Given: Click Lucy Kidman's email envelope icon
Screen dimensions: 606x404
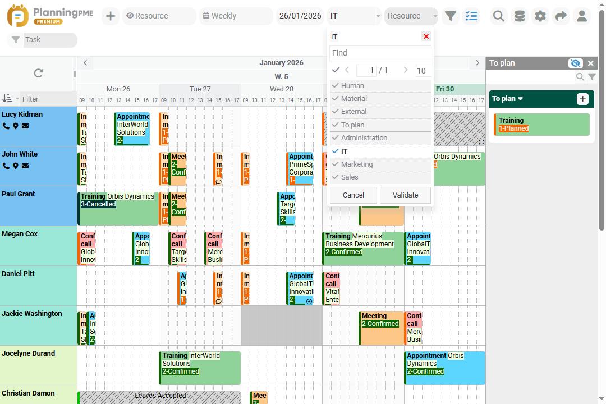Looking at the screenshot, I should (x=25, y=126).
